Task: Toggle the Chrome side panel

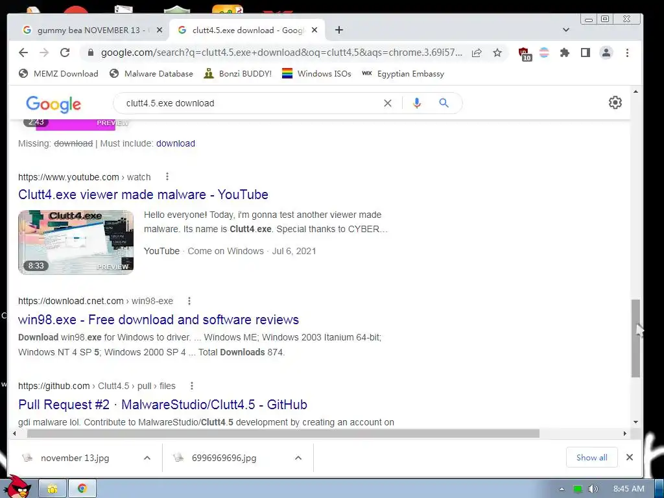Action: coord(586,53)
